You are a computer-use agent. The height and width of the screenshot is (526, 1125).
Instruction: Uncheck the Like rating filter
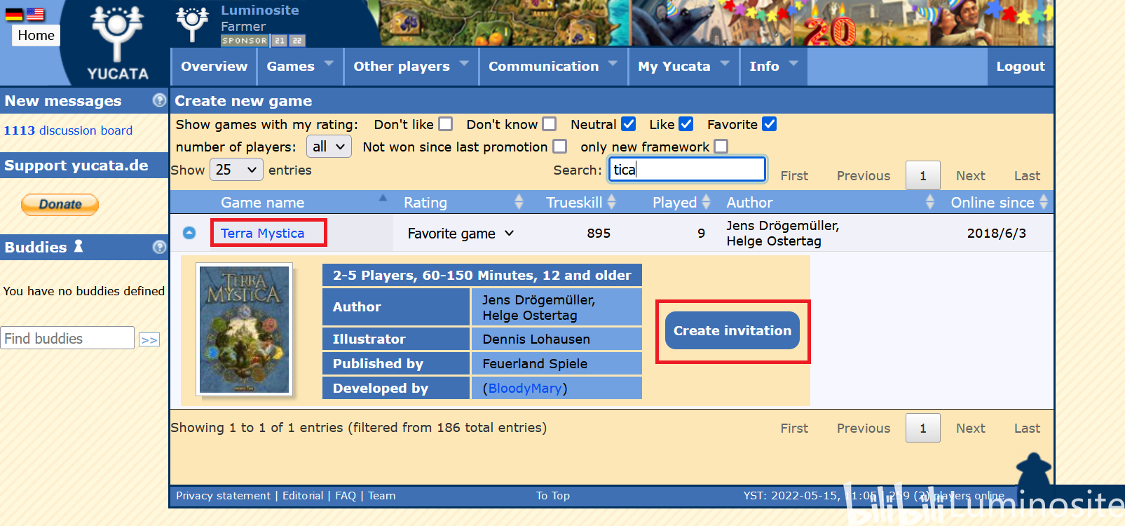coord(686,124)
